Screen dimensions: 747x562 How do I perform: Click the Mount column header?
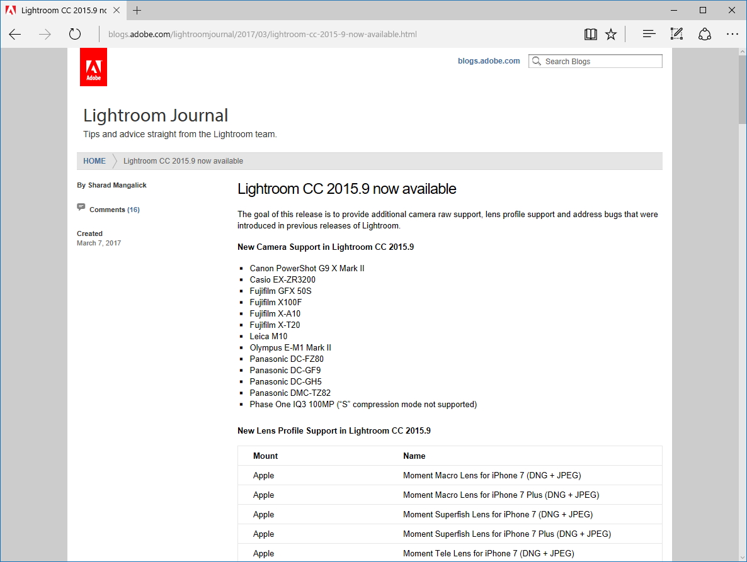pyautogui.click(x=265, y=456)
